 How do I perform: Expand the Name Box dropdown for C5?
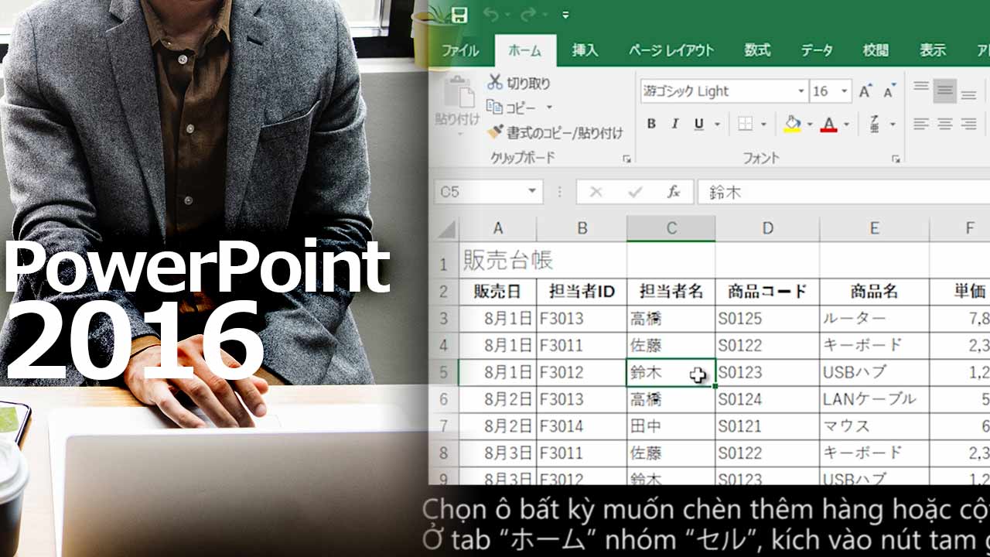532,192
